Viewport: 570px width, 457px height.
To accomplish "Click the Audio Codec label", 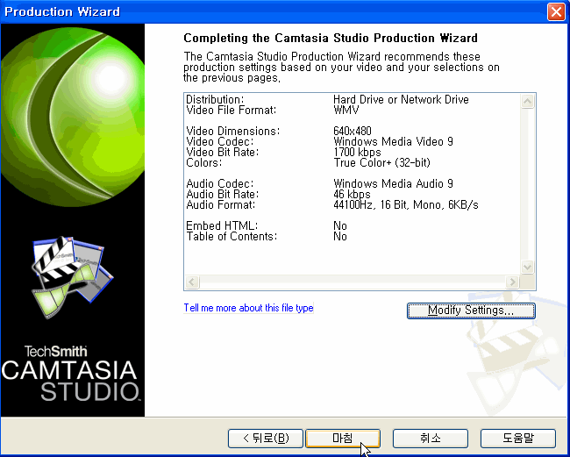I will point(220,183).
